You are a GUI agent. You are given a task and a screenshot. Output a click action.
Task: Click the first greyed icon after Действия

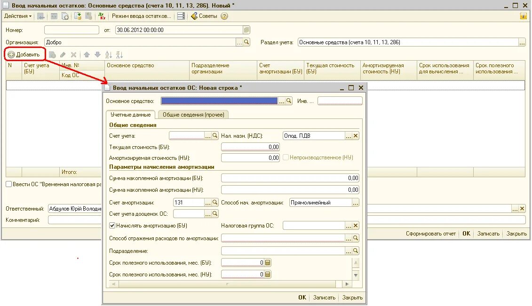tap(41, 16)
